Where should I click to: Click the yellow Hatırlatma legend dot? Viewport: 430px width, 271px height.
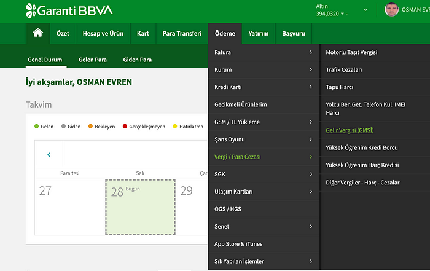click(175, 126)
